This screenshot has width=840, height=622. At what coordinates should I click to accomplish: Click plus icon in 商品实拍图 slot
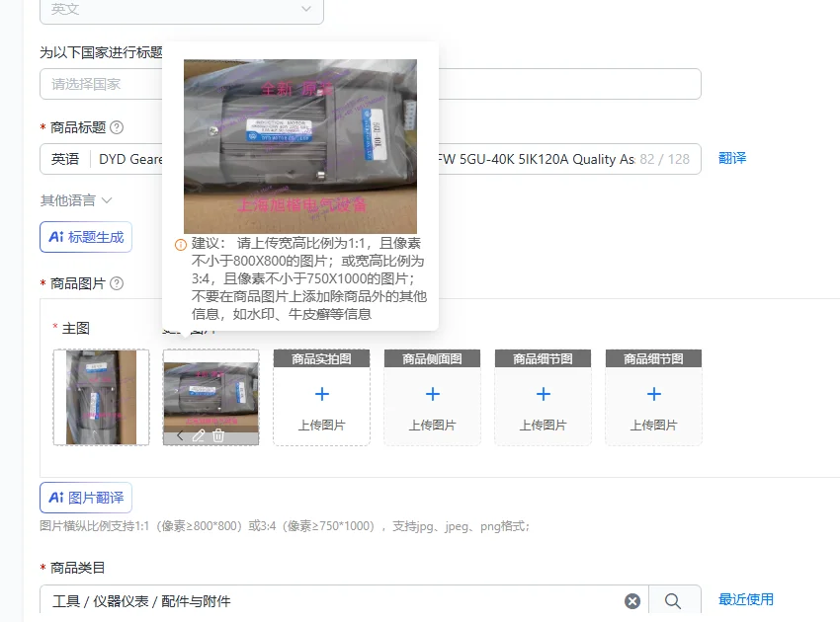[x=322, y=395]
